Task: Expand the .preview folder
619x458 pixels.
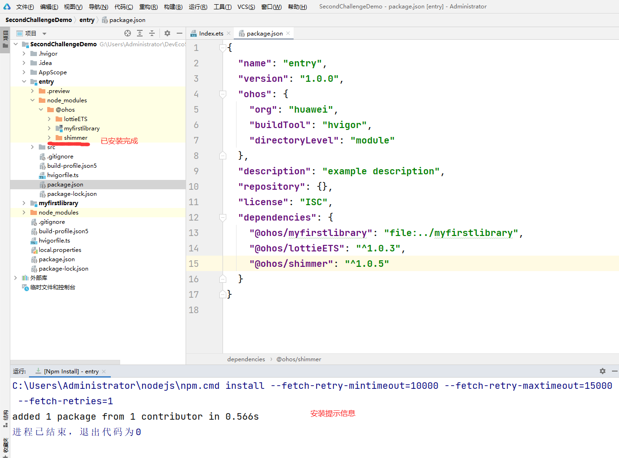Action: pyautogui.click(x=33, y=91)
